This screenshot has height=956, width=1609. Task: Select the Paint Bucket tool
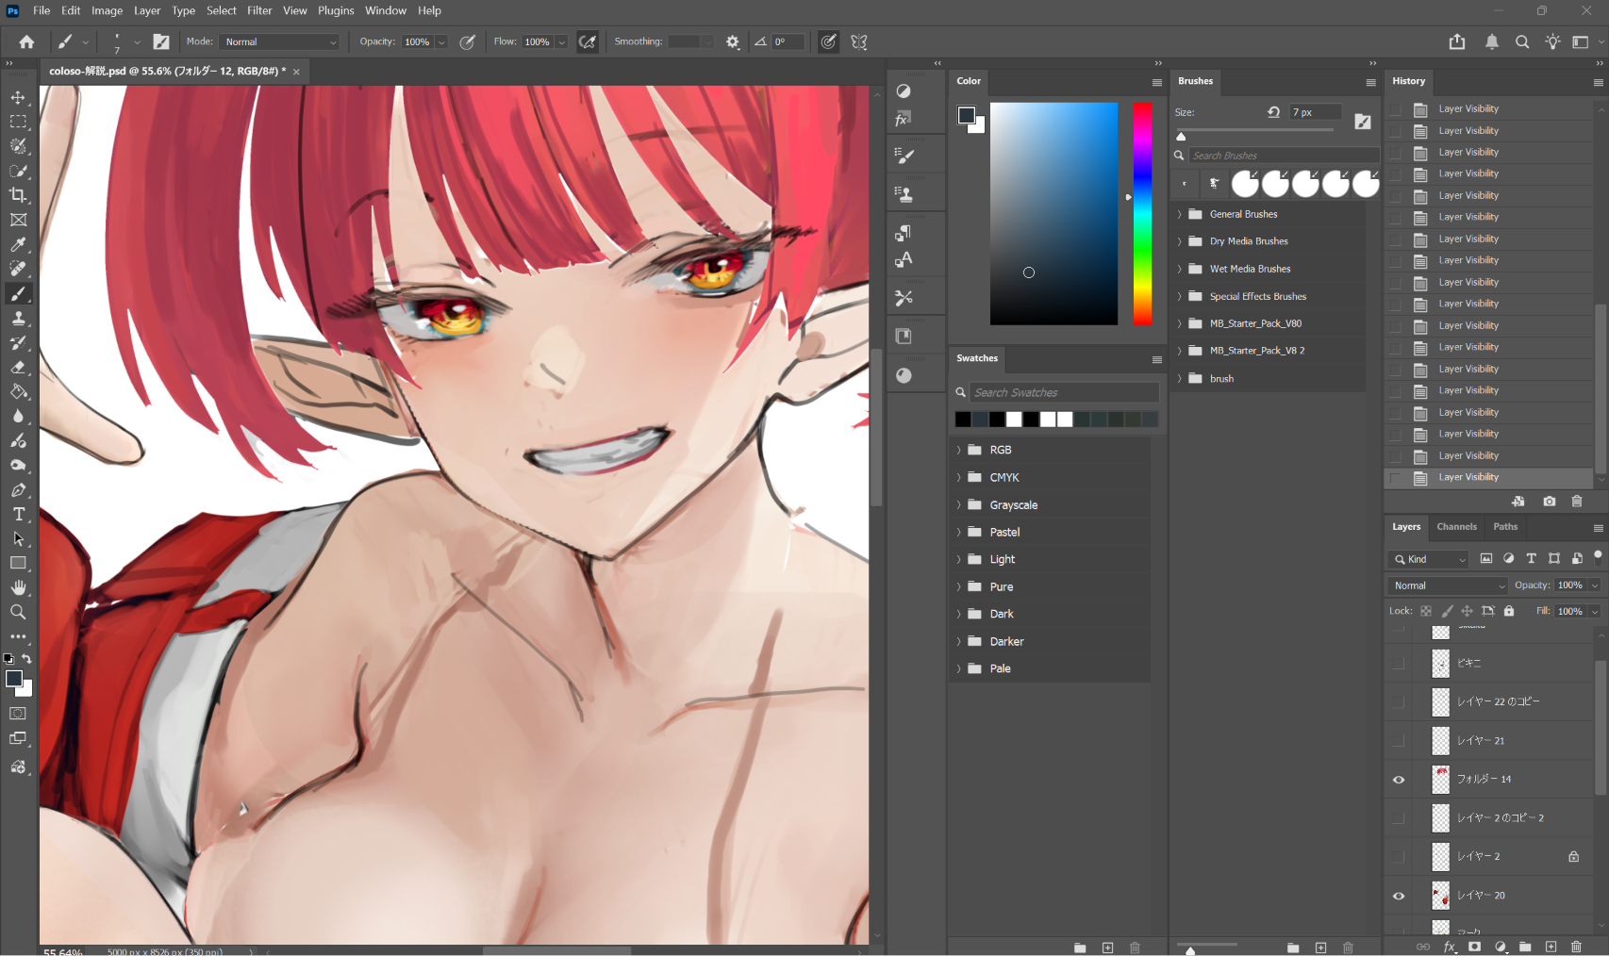point(18,392)
